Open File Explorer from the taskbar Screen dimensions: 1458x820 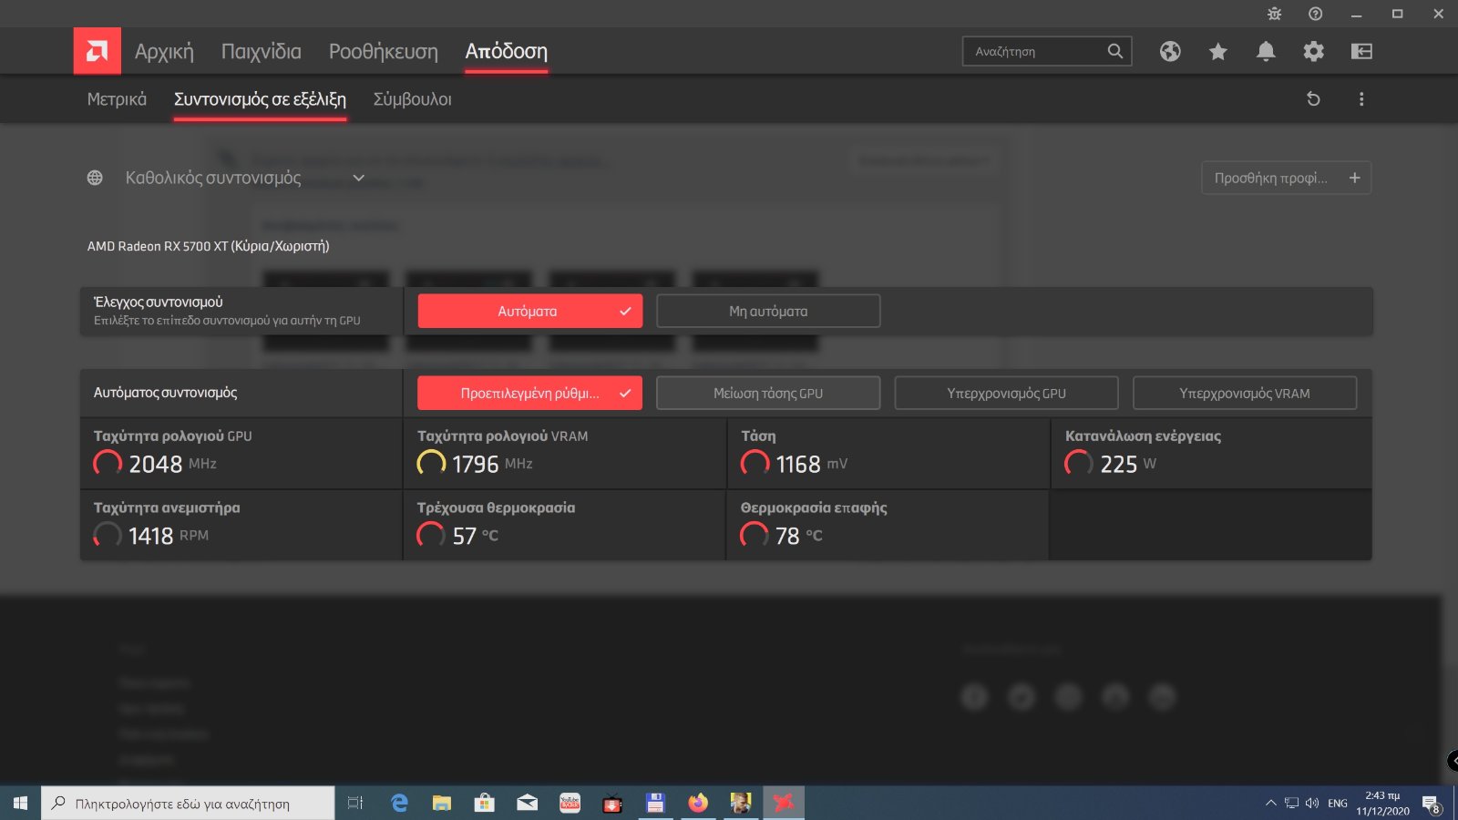click(442, 803)
